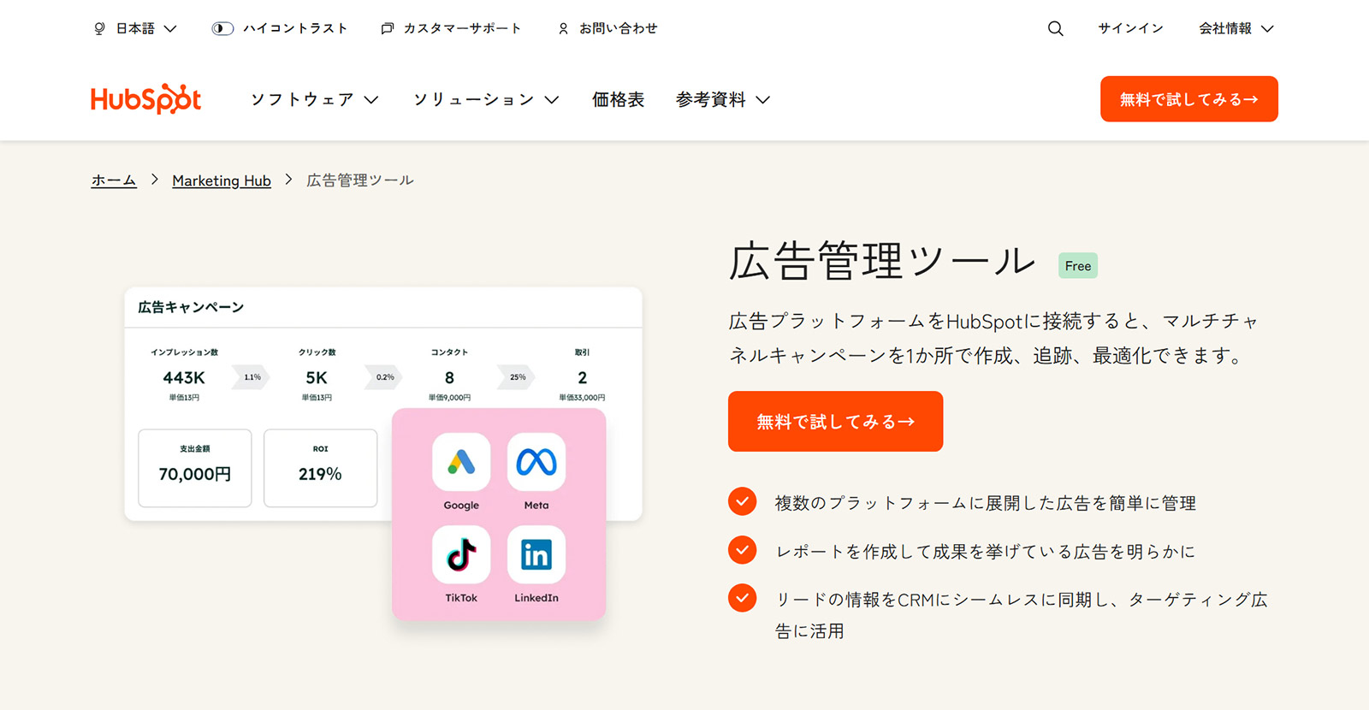Click リードの情報をCRM bullet text

[x=1021, y=615]
